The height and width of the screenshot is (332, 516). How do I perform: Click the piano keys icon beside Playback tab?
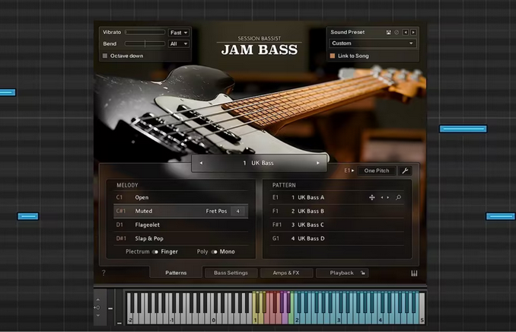(x=414, y=273)
